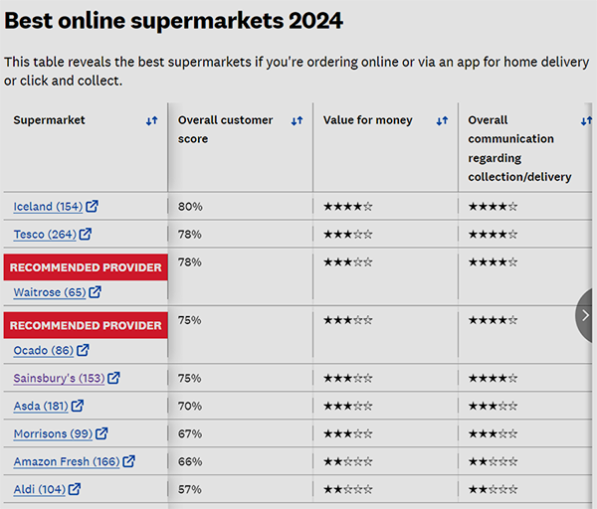Select Morrisons' 67% customer score

point(190,434)
